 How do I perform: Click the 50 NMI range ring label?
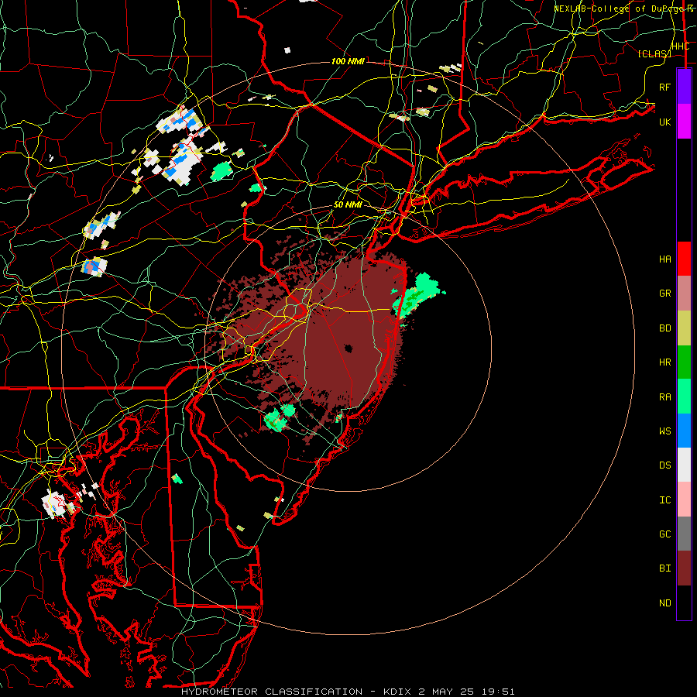[x=347, y=204]
